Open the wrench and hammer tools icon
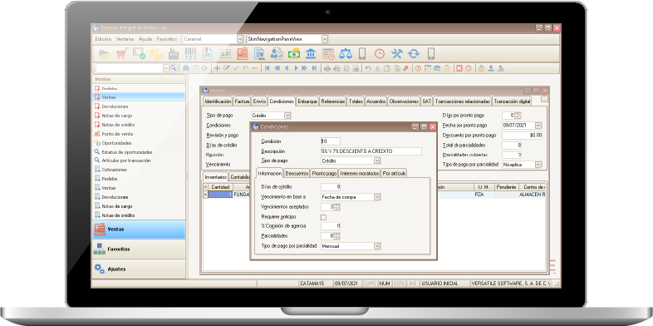Image resolution: width=653 pixels, height=326 pixels. click(397, 54)
